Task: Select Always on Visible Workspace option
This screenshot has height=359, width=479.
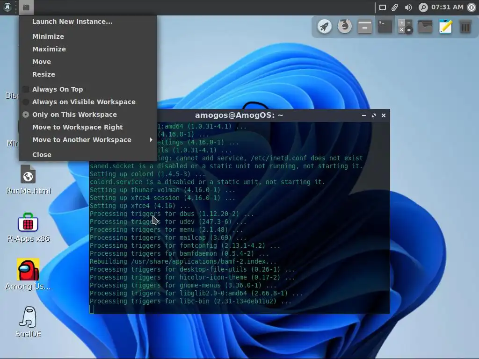Action: [x=88, y=102]
